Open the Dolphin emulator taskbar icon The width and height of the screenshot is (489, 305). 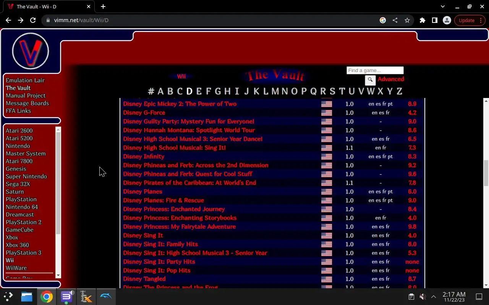pyautogui.click(x=106, y=297)
